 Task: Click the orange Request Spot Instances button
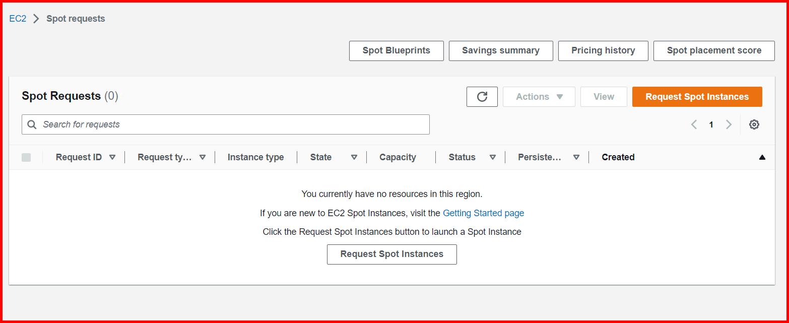point(697,97)
